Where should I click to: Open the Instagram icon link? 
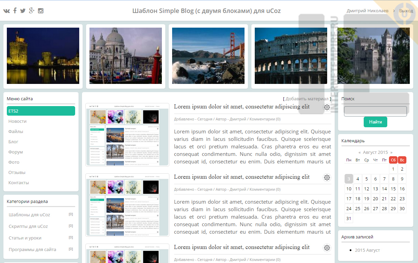point(41,11)
